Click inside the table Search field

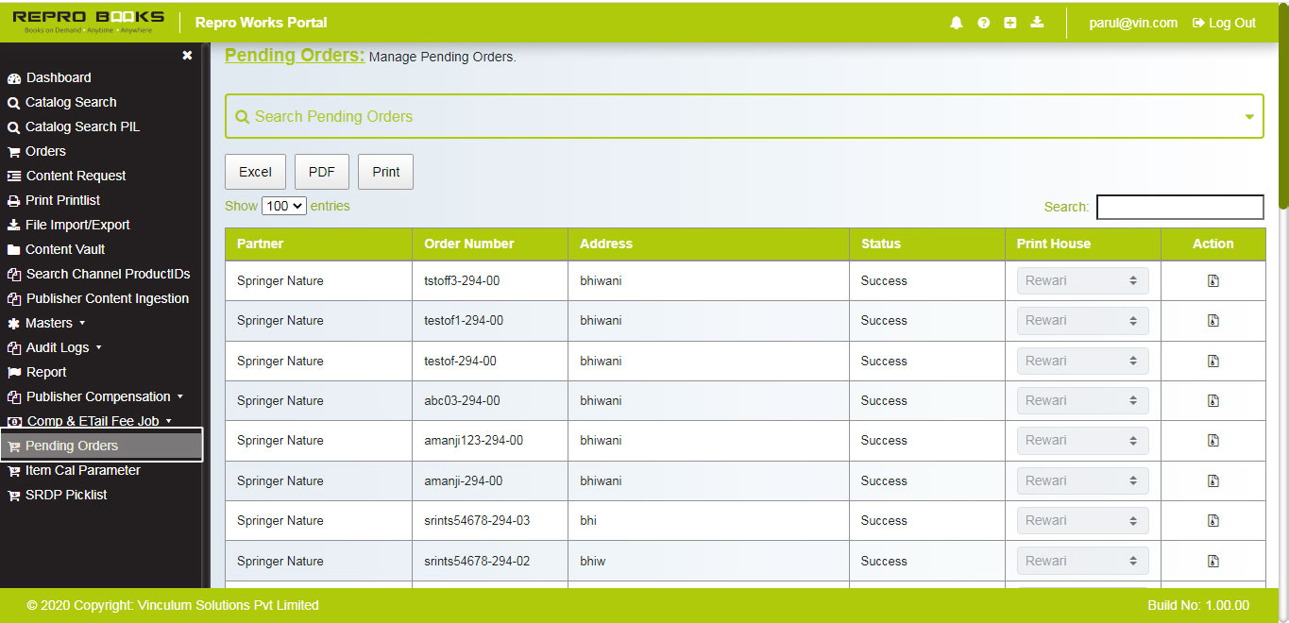pyautogui.click(x=1179, y=206)
